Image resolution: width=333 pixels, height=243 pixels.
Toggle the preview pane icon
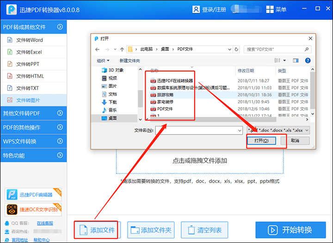296,60
